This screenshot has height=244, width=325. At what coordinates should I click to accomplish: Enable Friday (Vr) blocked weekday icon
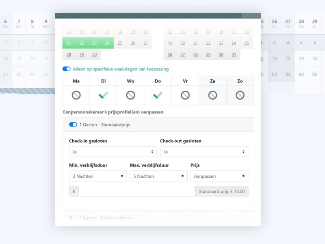pos(185,95)
